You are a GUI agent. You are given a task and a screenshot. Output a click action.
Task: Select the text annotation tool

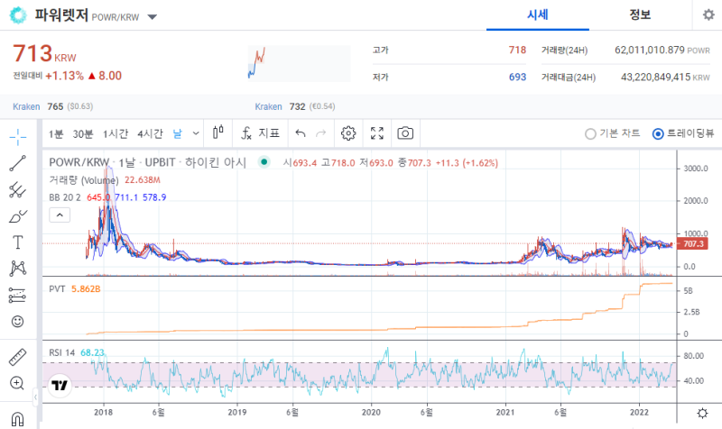[x=17, y=242]
